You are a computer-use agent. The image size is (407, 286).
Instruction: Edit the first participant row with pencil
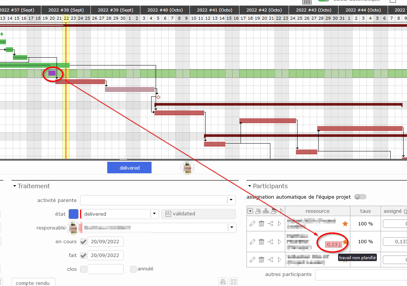pyautogui.click(x=252, y=224)
